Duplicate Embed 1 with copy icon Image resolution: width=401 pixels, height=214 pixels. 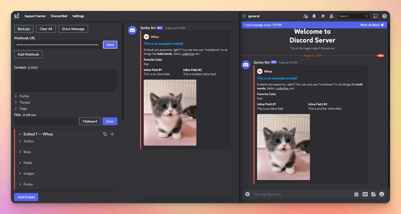point(105,134)
